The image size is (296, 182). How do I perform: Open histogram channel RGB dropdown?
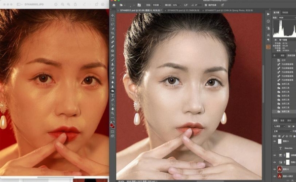[287, 18]
